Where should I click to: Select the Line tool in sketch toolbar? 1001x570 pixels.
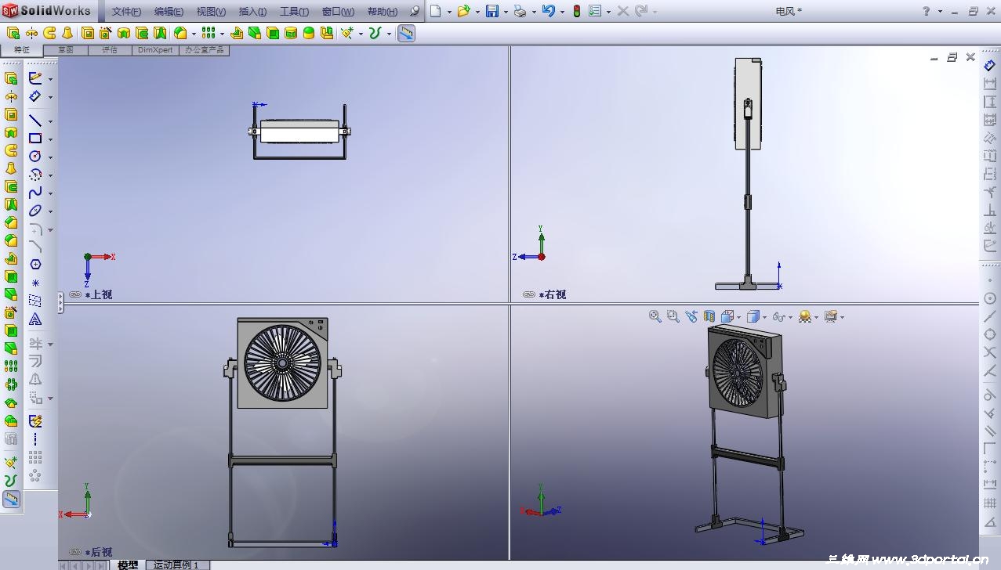35,121
